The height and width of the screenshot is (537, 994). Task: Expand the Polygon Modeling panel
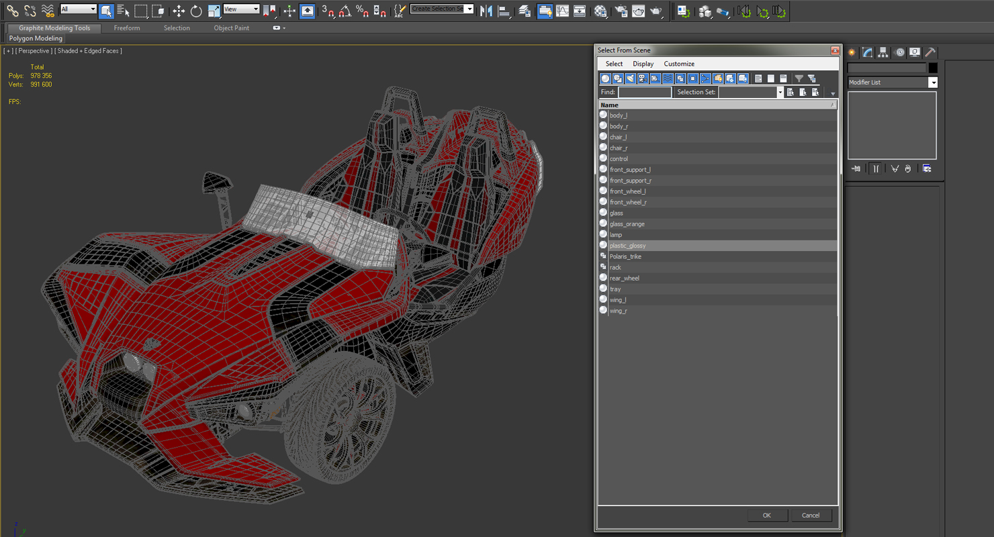[x=36, y=38]
